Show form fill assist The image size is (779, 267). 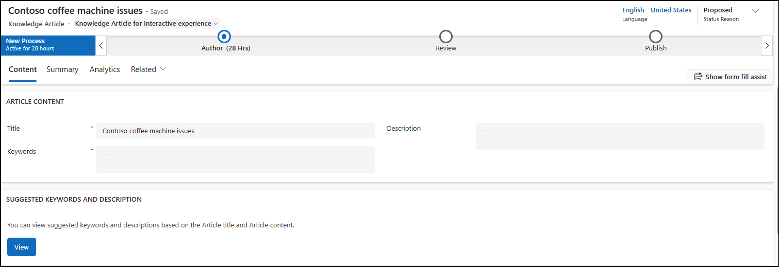tap(736, 77)
